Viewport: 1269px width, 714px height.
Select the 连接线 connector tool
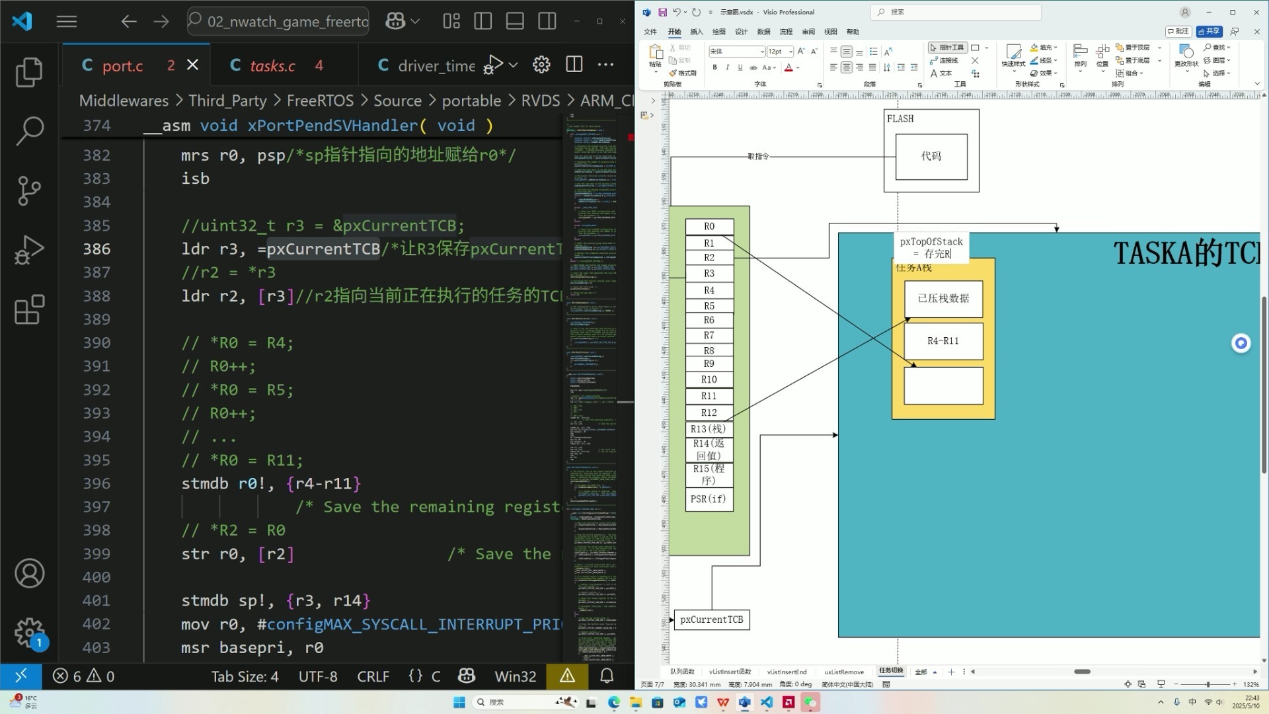pos(944,60)
